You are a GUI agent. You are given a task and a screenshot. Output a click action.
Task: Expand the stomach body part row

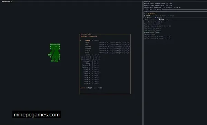[91, 61]
